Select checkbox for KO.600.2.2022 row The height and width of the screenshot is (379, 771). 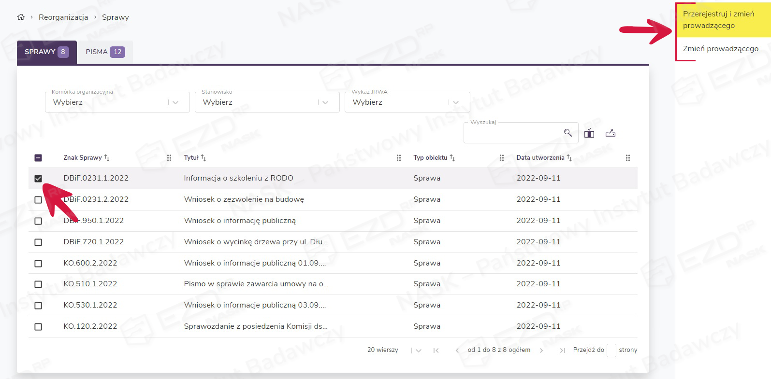[38, 264]
